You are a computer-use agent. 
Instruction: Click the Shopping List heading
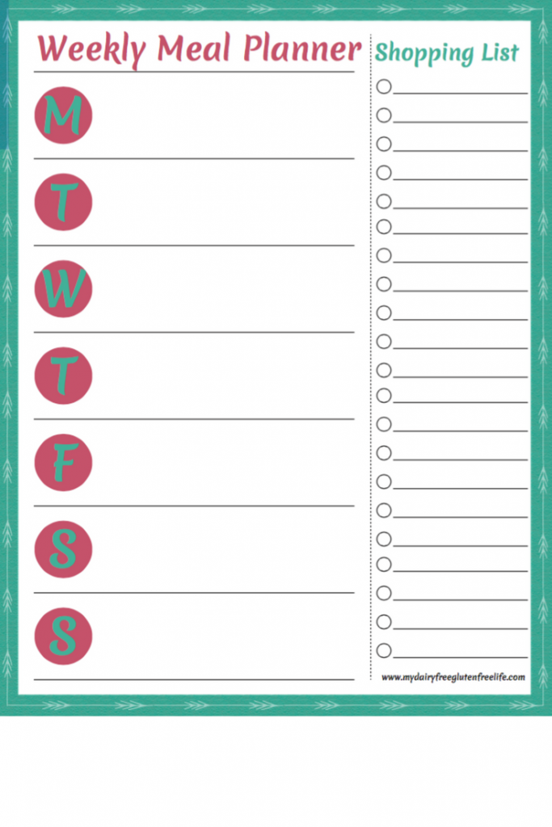[x=447, y=52]
